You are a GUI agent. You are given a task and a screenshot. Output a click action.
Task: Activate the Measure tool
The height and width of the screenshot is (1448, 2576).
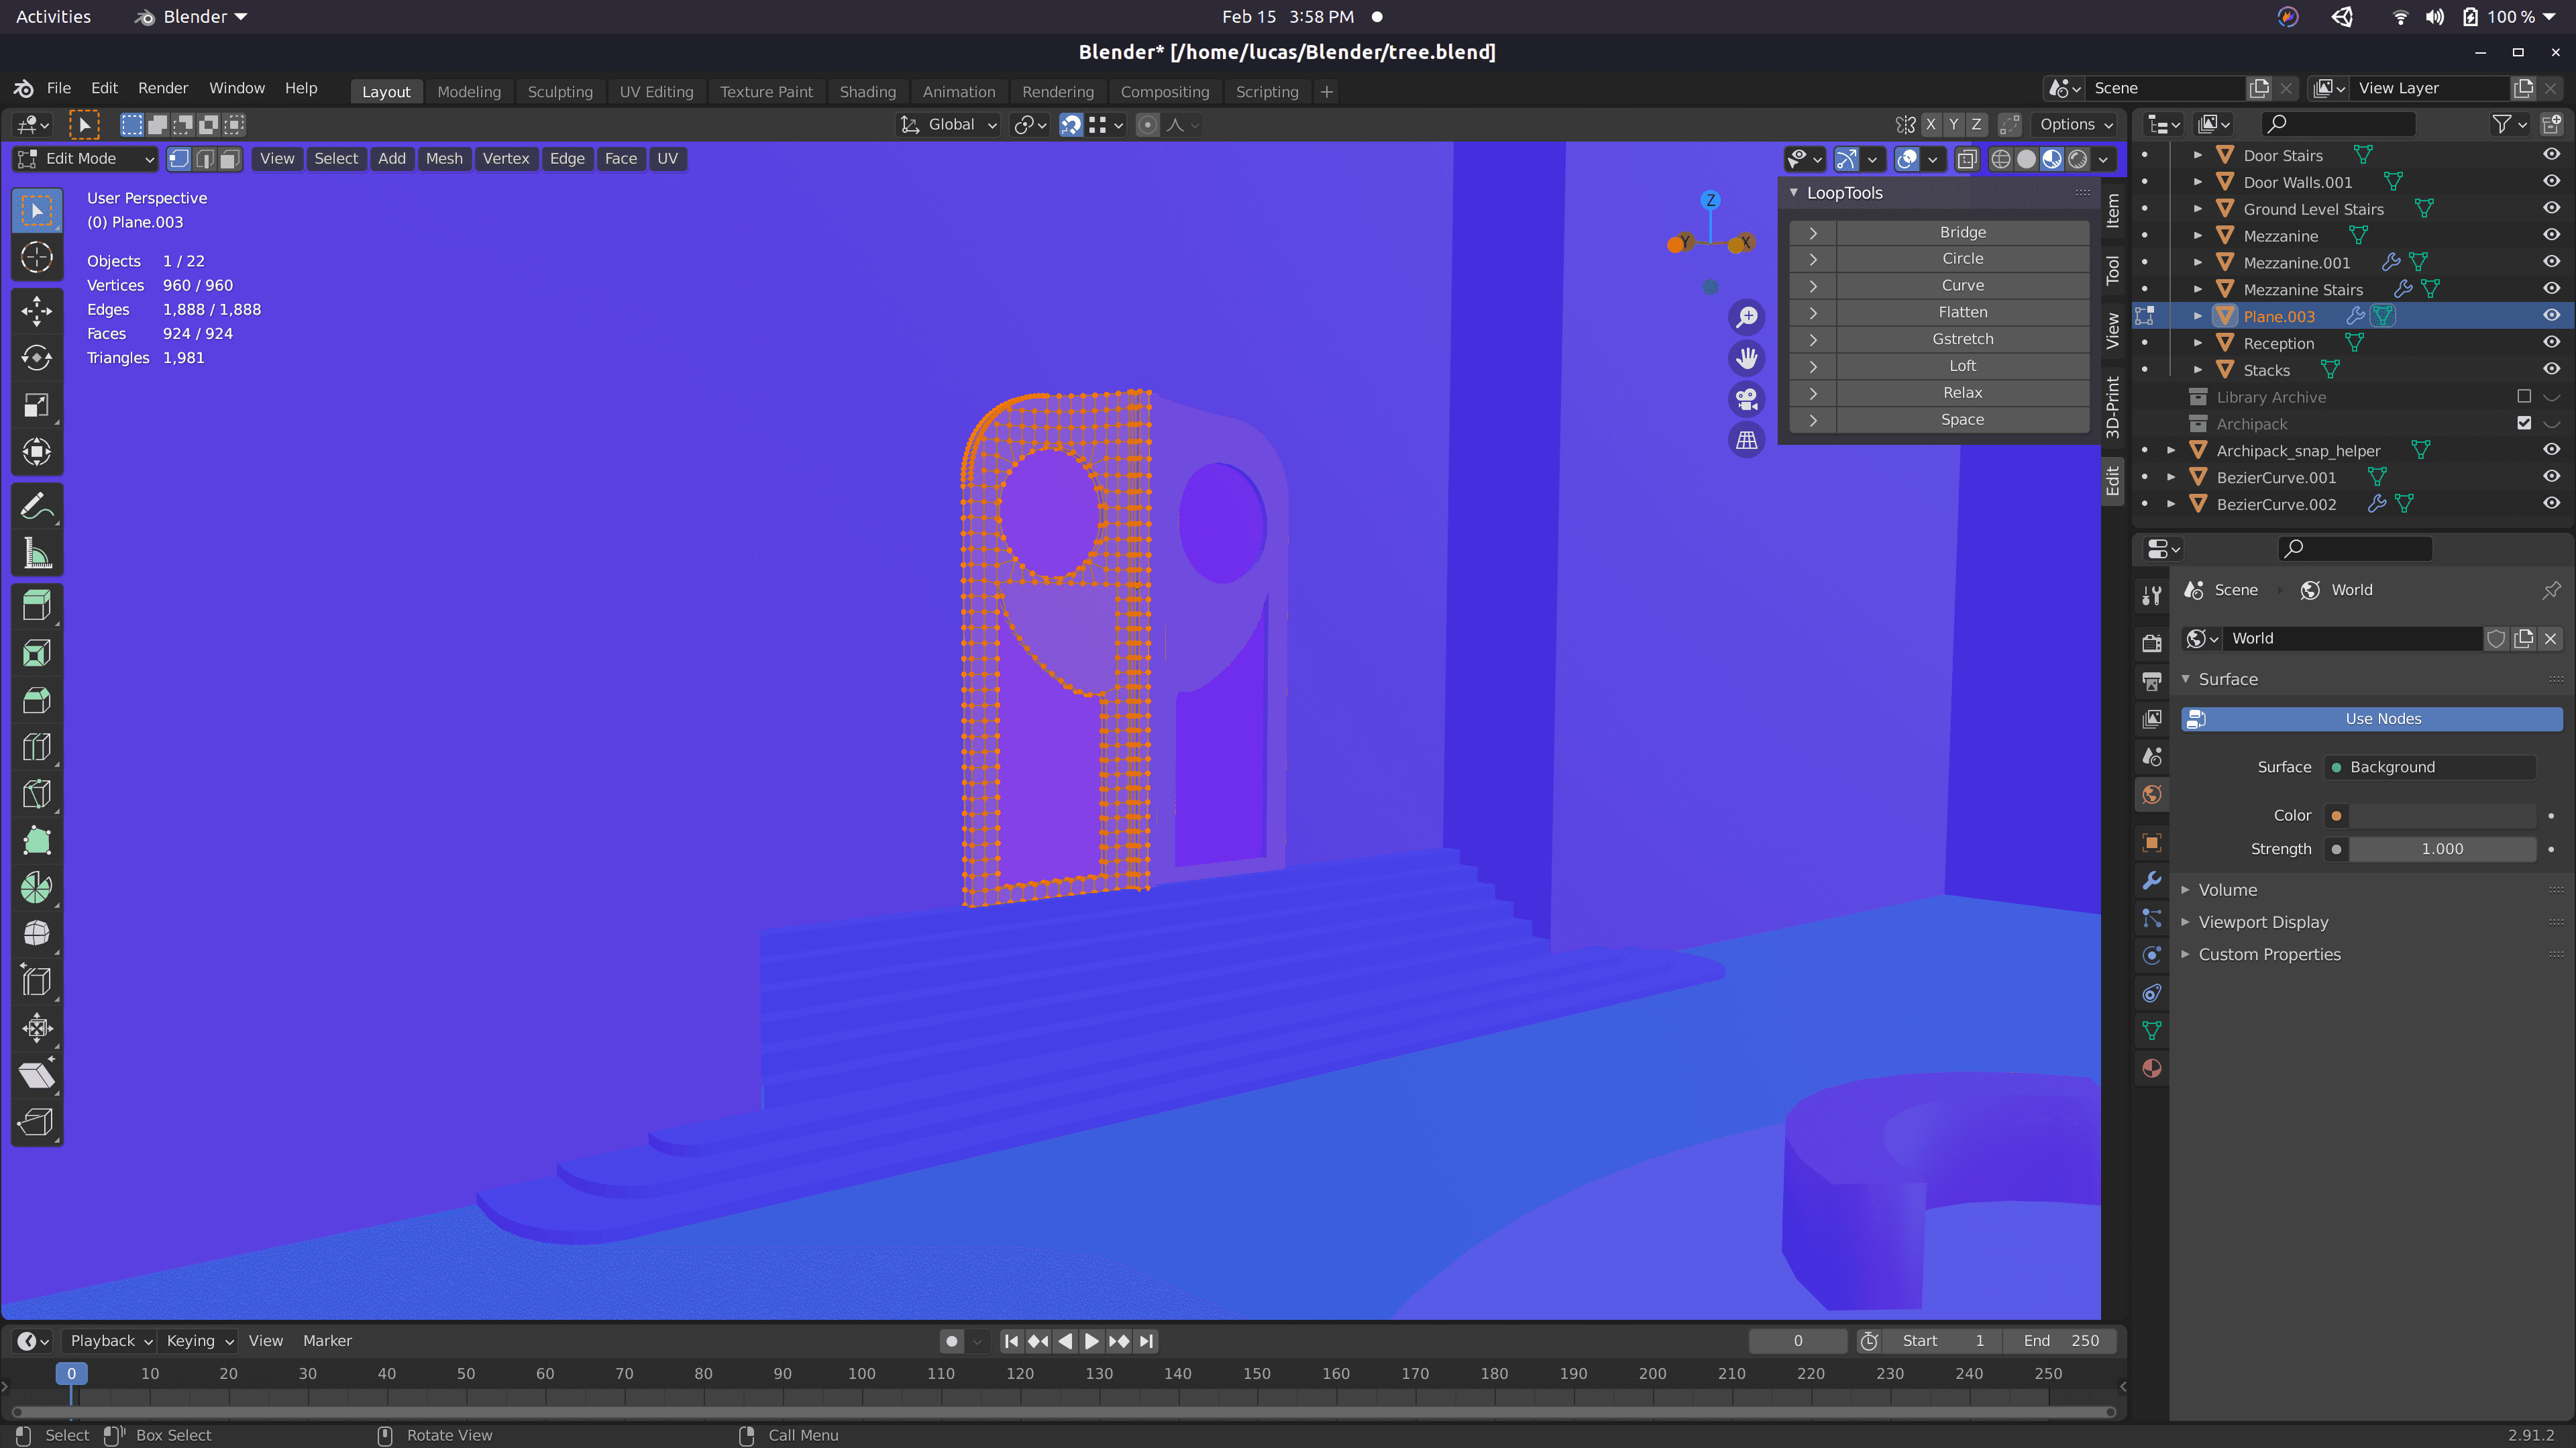[37, 553]
